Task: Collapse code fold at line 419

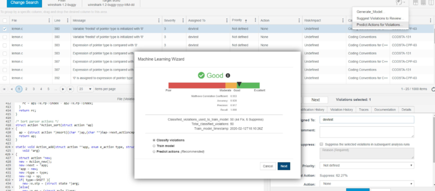Action: pyautogui.click(x=13, y=129)
